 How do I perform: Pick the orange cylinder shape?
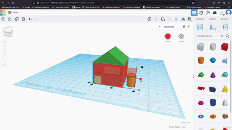coord(201,60)
